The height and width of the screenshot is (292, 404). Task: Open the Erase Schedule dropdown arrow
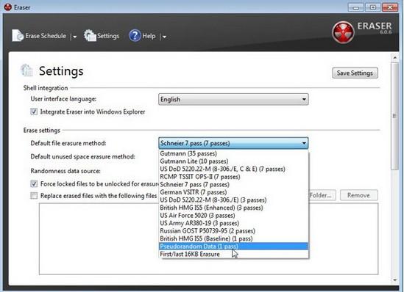74,37
